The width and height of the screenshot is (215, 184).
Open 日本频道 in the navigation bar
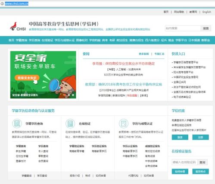[x=194, y=40]
